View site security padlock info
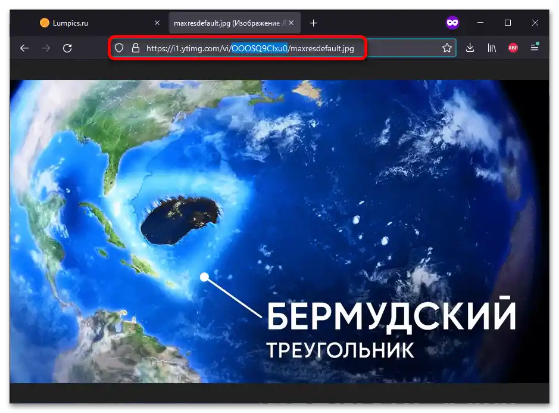 click(136, 48)
